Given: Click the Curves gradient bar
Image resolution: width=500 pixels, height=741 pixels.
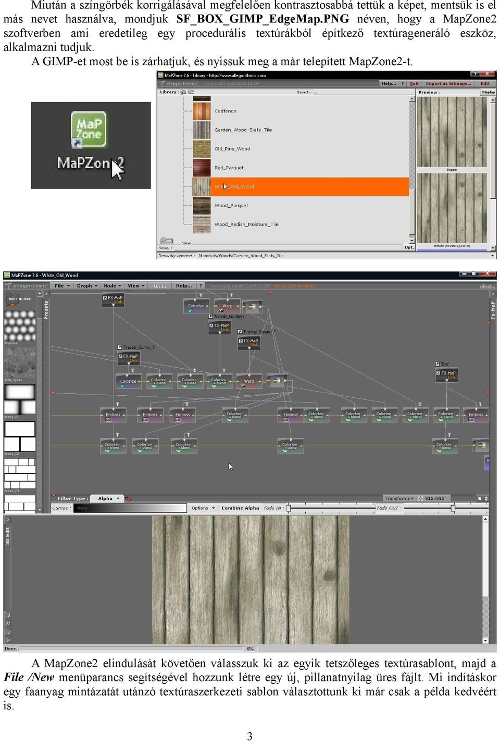Looking at the screenshot, I should (x=130, y=508).
